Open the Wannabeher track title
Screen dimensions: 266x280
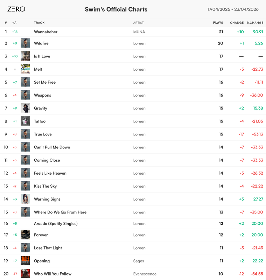point(46,32)
